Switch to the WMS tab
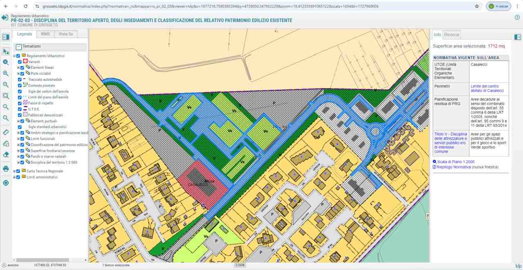This screenshot has width=523, height=270. [45, 34]
